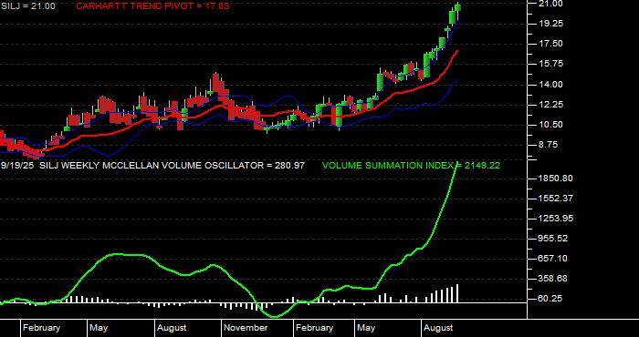Click the 12.25 price axis value
639x337 pixels.
point(551,105)
